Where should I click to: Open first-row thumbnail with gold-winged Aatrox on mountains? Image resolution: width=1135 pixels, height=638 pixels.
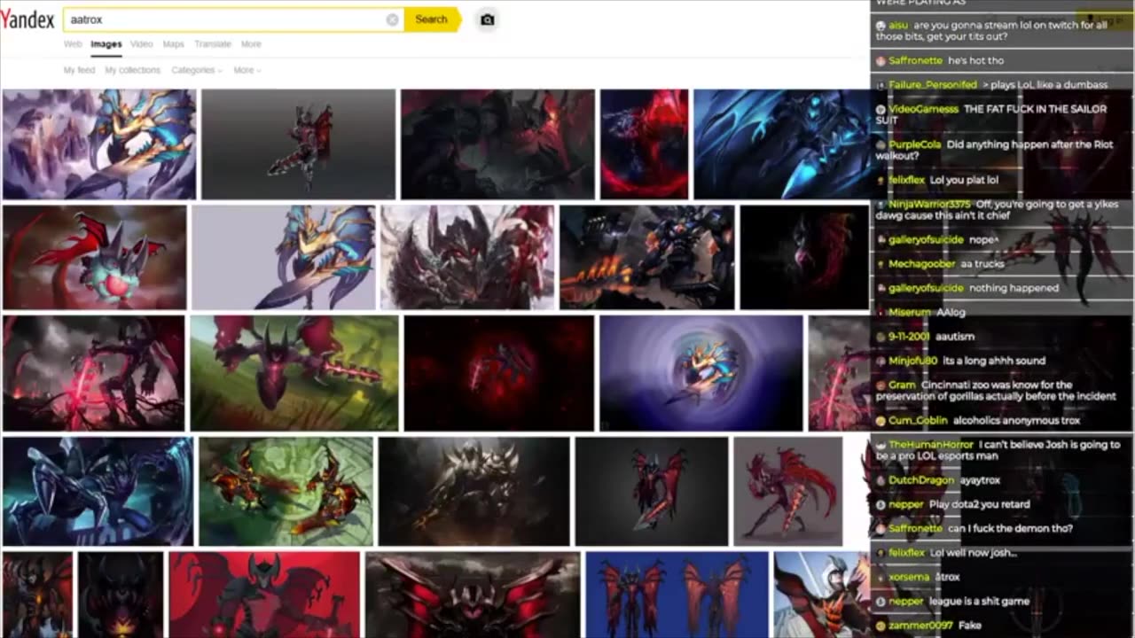tap(99, 144)
